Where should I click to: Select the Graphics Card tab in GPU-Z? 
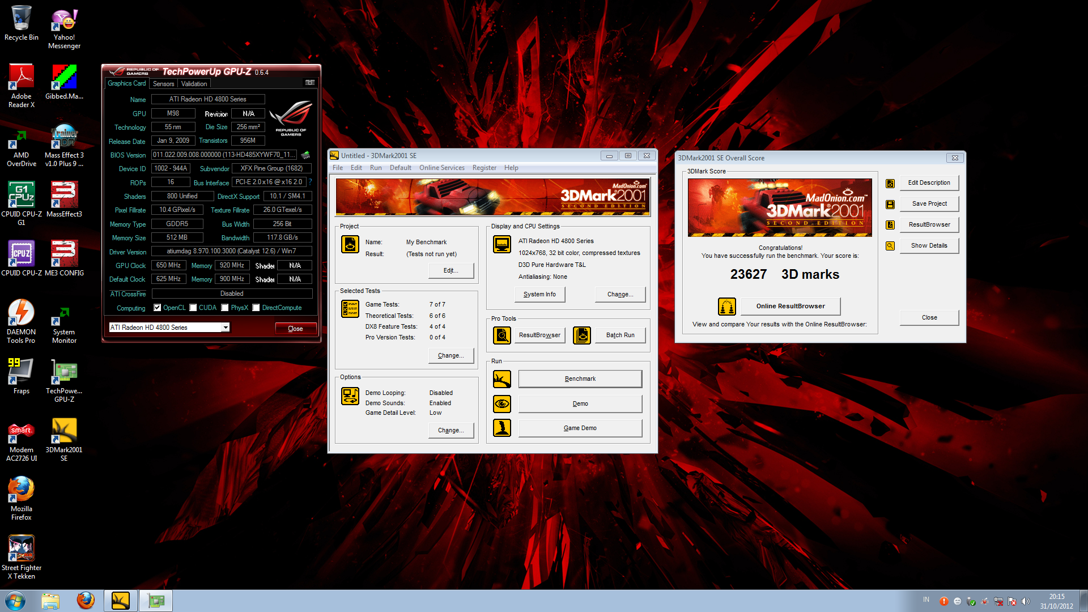(x=127, y=83)
